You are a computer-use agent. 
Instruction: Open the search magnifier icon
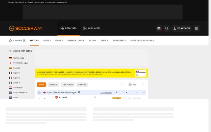(167, 28)
